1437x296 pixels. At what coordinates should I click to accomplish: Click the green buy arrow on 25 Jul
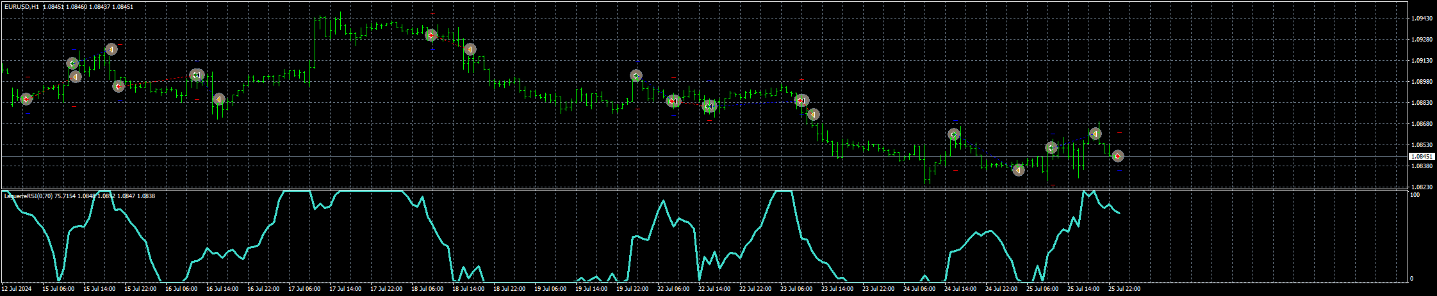pos(1051,148)
